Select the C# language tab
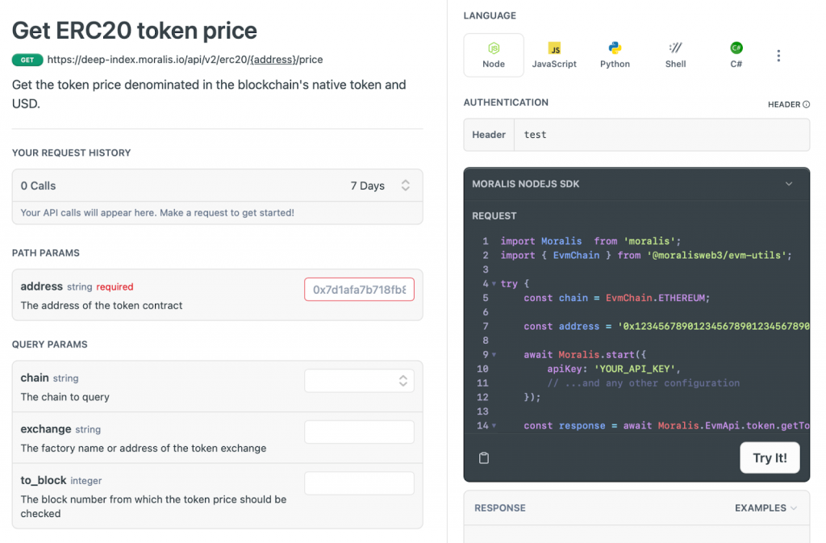 pyautogui.click(x=736, y=56)
